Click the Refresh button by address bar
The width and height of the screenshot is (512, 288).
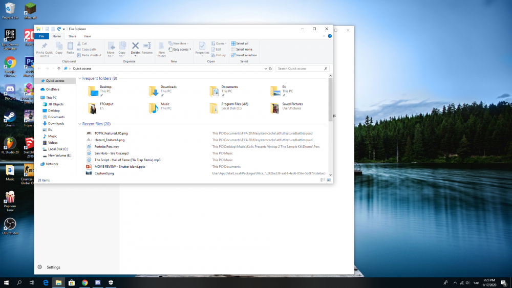click(270, 69)
